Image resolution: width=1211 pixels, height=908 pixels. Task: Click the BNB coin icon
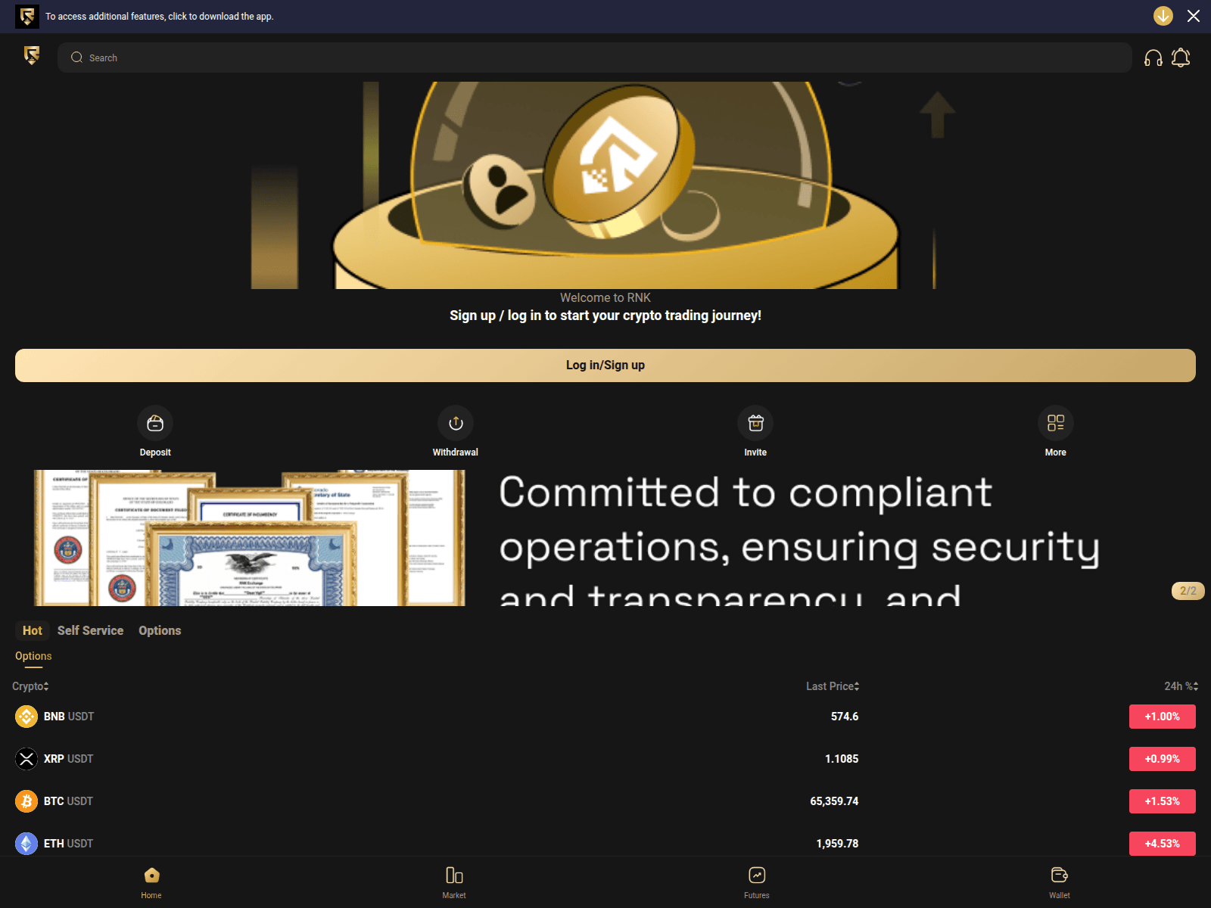click(26, 717)
